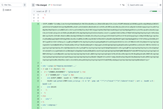Select install.sh in the file tree

coord(8,10)
